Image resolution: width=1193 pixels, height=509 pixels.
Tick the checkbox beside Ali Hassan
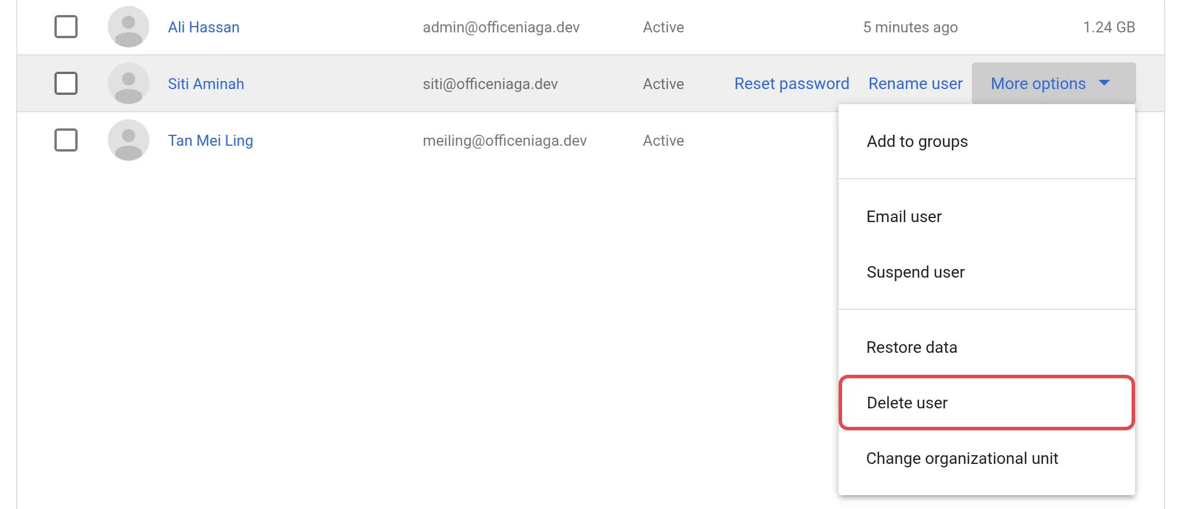(66, 27)
